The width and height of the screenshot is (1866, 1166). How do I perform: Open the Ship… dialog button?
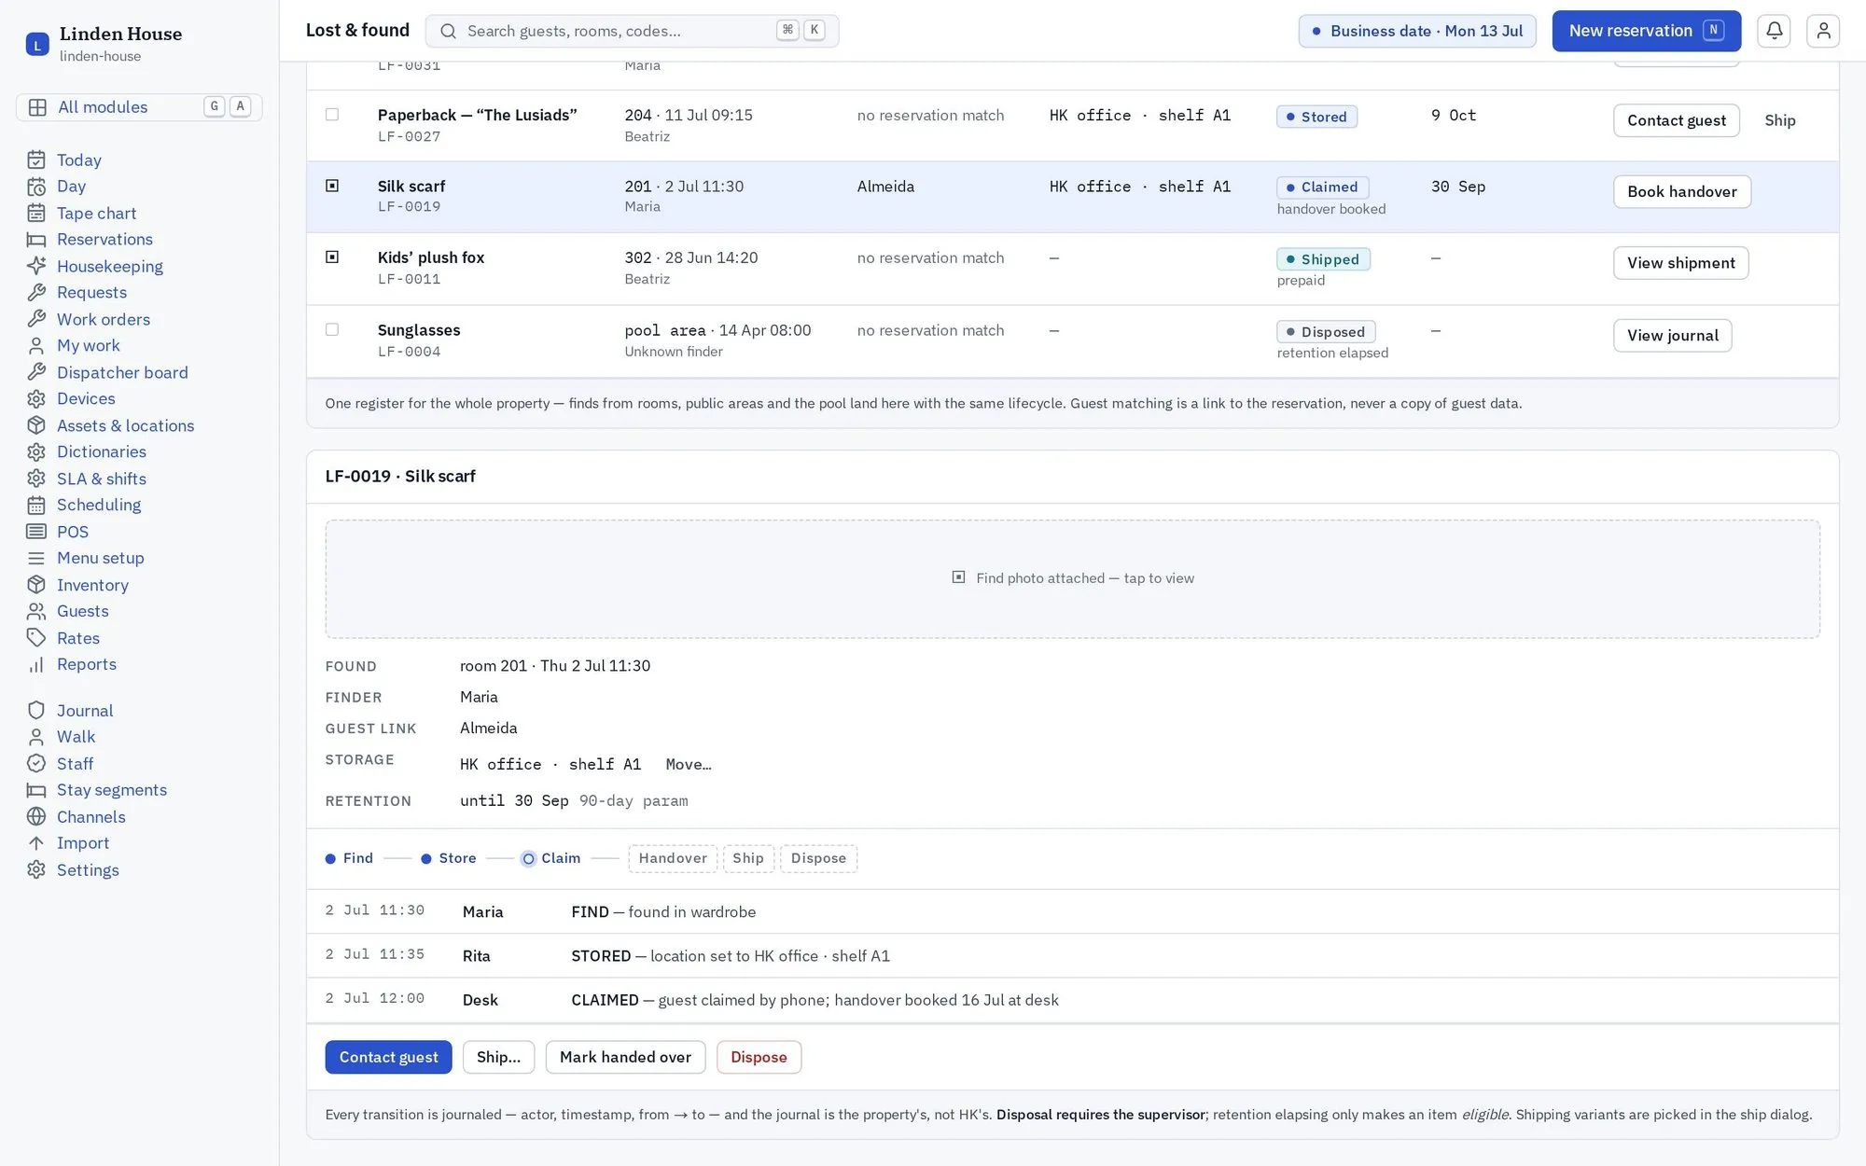click(x=498, y=1057)
